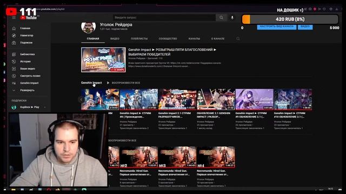This screenshot has width=346, height=194.
Task: Open the СТРИМ #8 video thumbnail
Action: click(x=138, y=99)
